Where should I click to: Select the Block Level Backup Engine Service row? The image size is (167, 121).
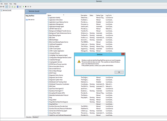[80, 42]
